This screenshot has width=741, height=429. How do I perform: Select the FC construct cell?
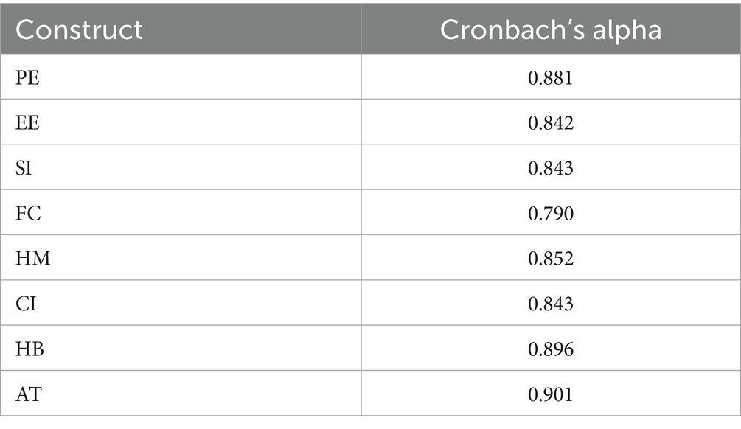pos(27,214)
